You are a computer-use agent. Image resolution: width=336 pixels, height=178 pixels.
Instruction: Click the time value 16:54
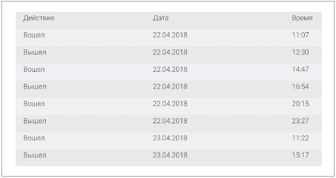point(300,86)
